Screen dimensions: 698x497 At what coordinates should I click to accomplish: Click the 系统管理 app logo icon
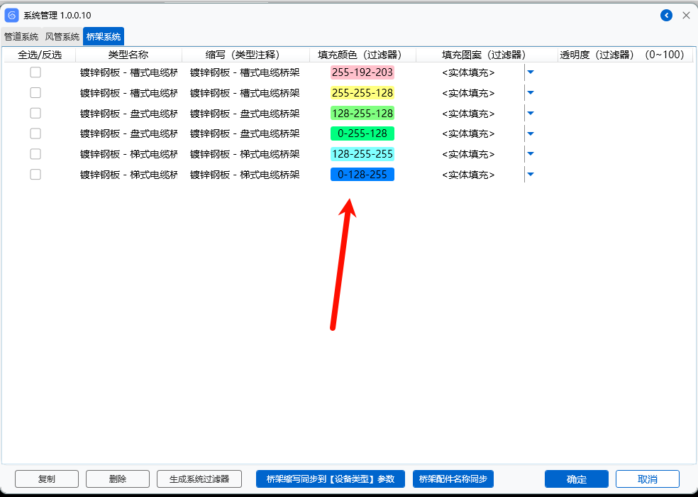[x=12, y=15]
